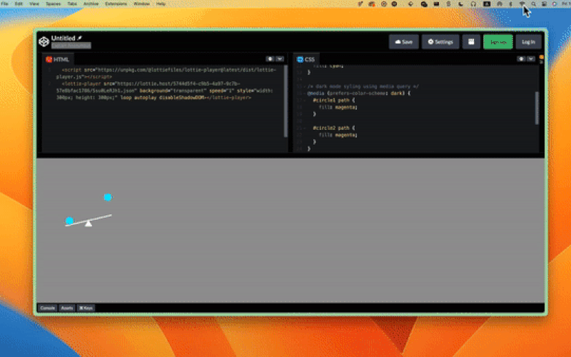Show the Keys shortcuts menu
The image size is (571, 357).
coord(86,308)
